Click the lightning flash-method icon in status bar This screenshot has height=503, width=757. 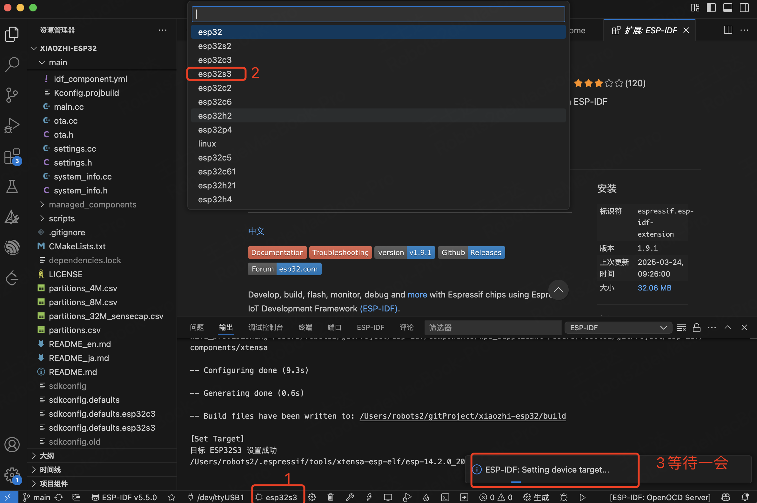pos(369,497)
